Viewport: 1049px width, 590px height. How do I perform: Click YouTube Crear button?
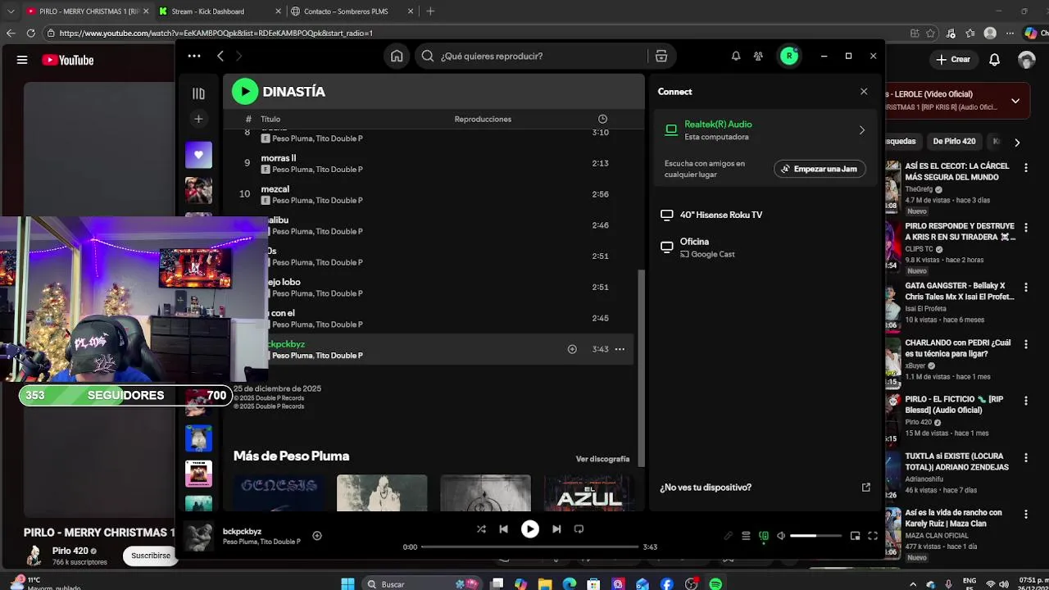[x=954, y=59]
